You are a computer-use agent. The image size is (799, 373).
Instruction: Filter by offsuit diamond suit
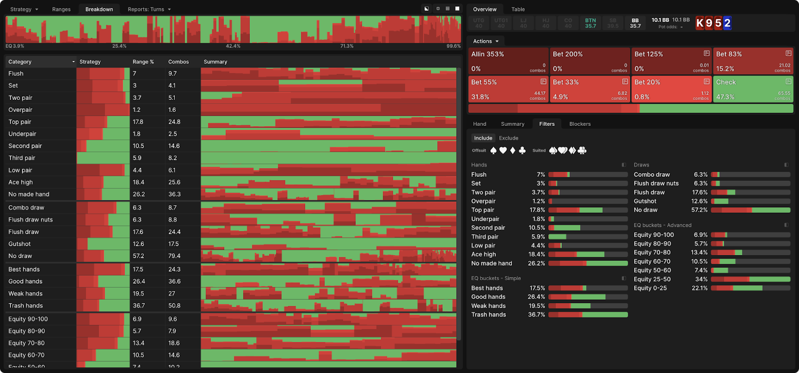pyautogui.click(x=512, y=150)
